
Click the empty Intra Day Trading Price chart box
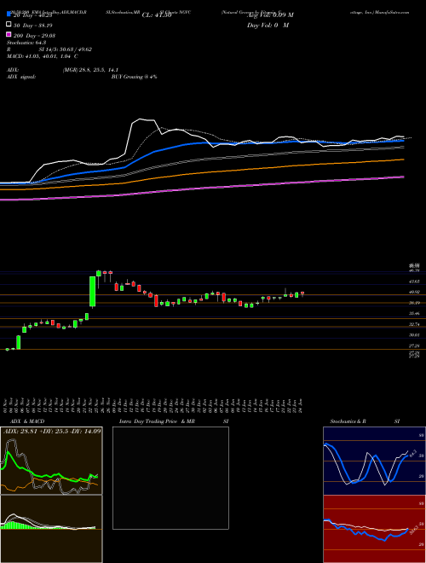170,478
